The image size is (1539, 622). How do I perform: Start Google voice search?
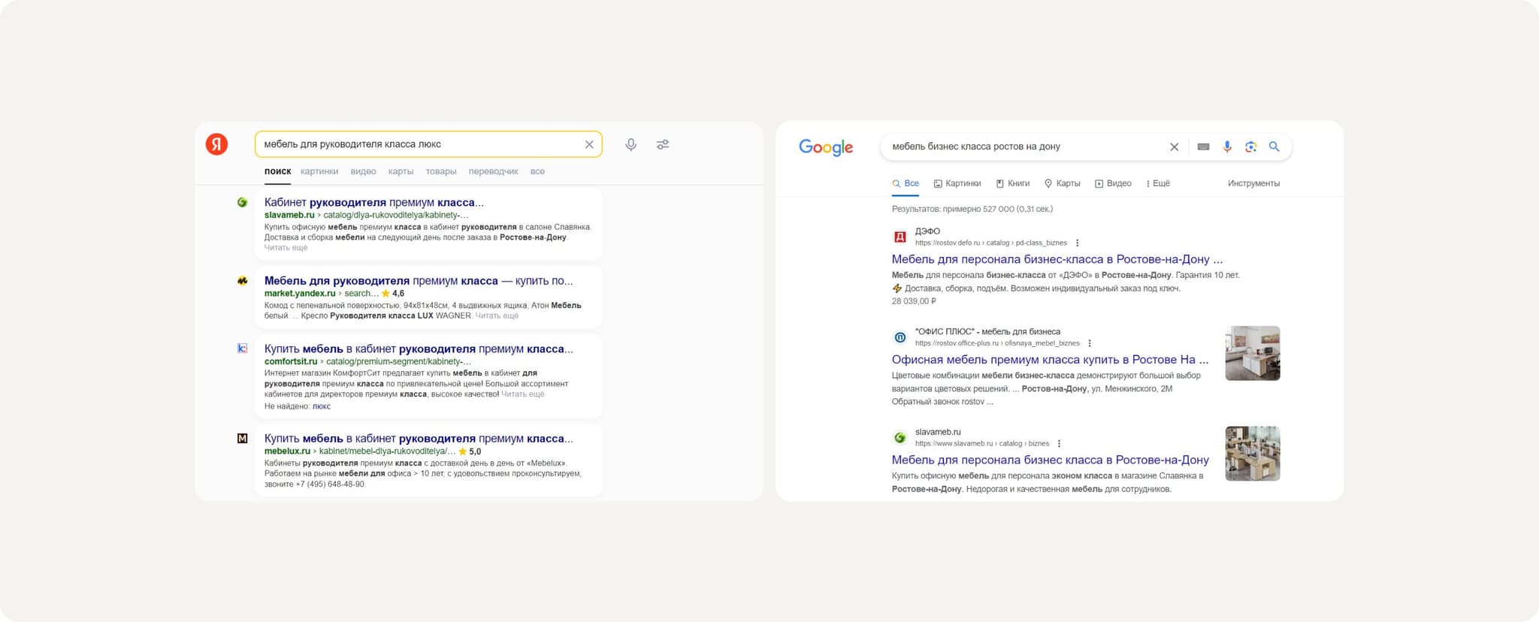tap(1227, 147)
